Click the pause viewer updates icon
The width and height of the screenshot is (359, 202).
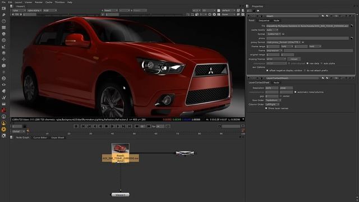coord(219,15)
